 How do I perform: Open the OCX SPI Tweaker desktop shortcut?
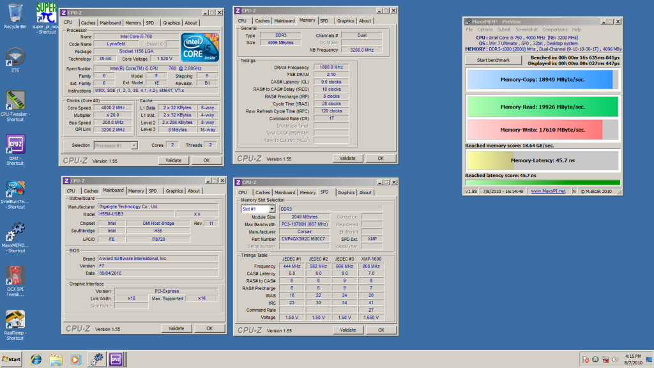15,276
